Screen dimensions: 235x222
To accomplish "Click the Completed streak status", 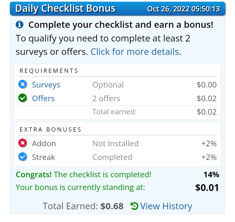I will pos(112,157).
